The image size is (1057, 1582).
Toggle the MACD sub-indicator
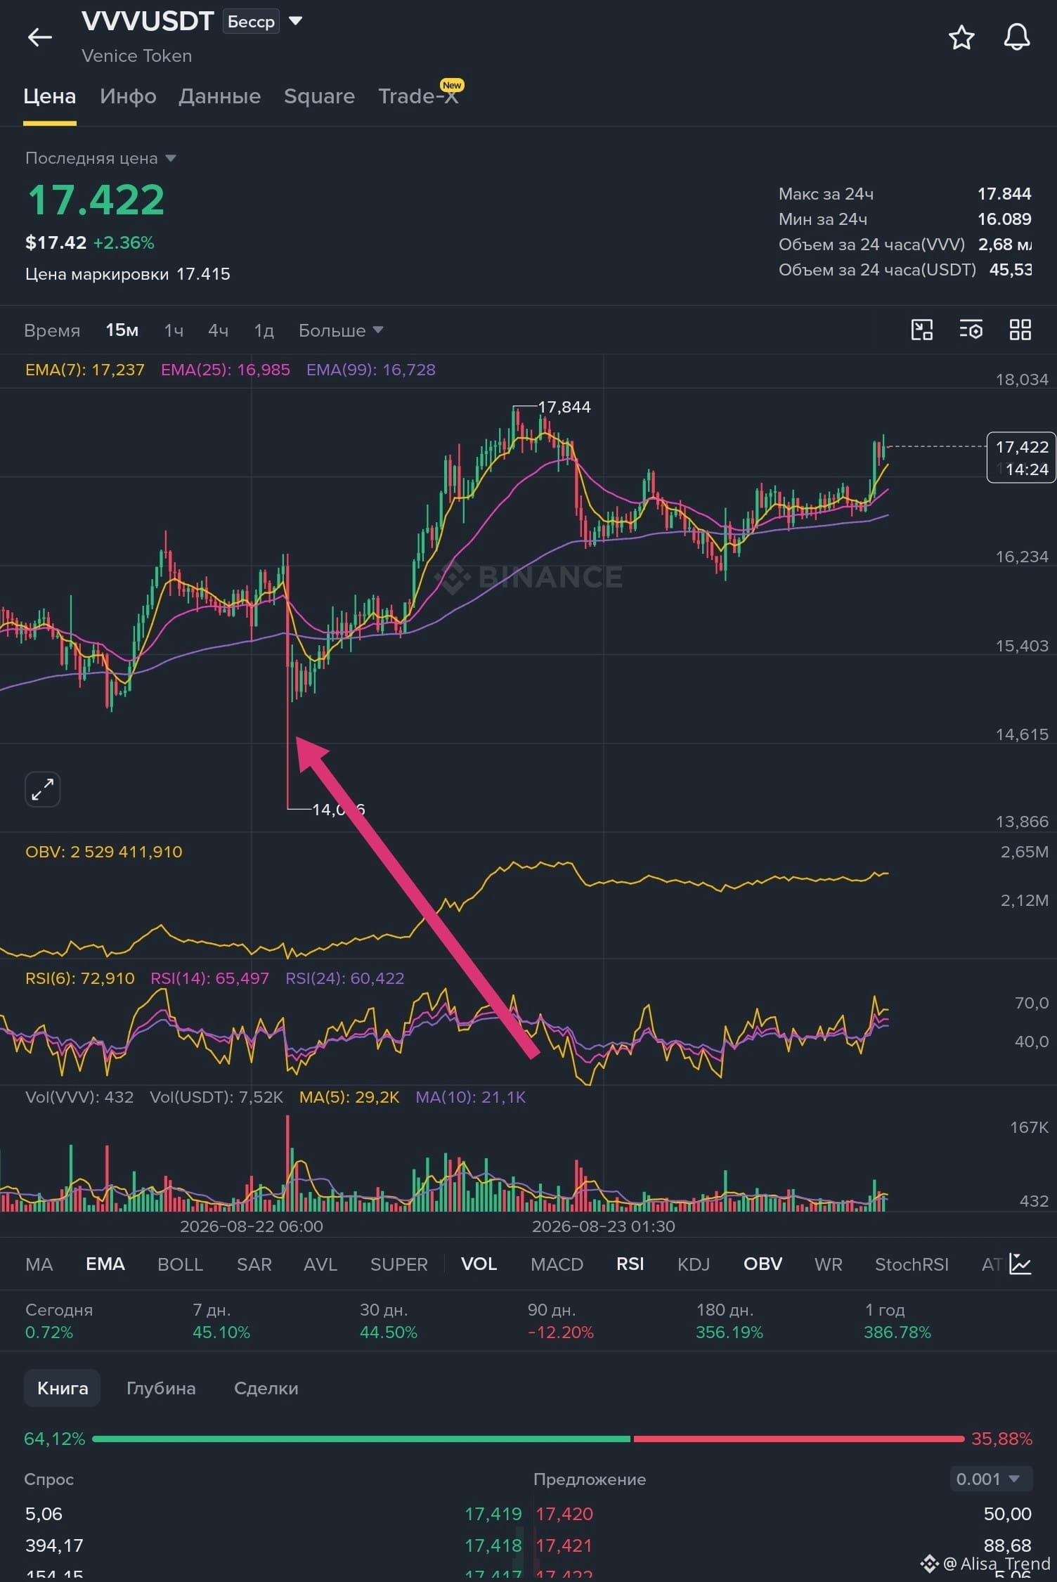point(557,1264)
